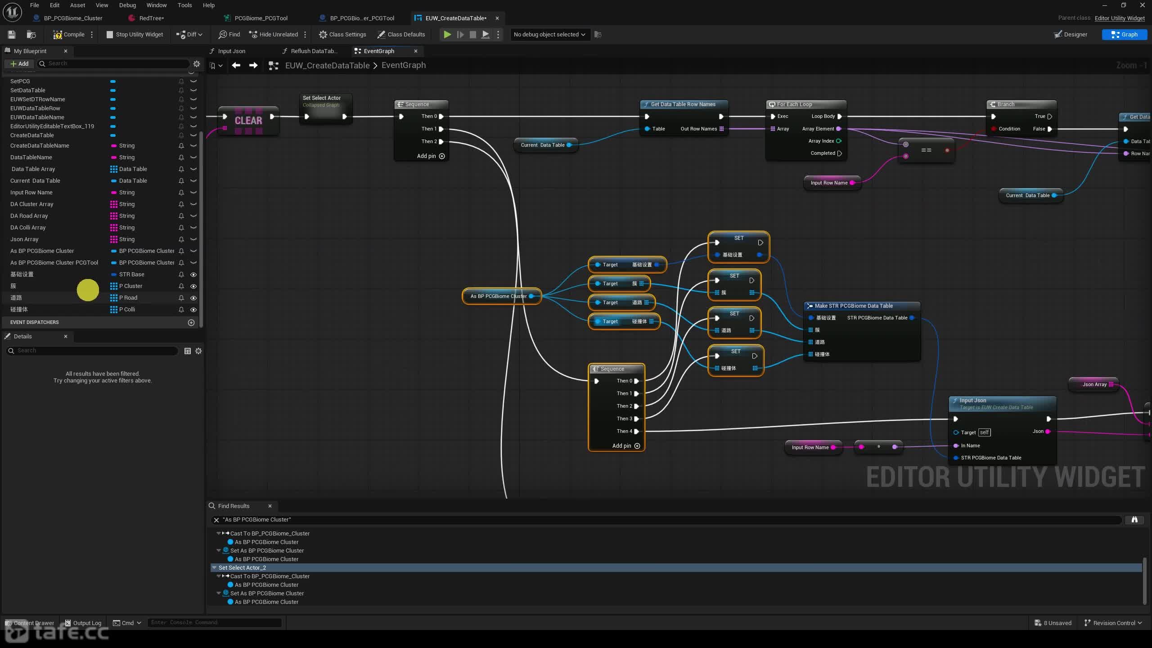Screen dimensions: 1152x648
Task: Click the Add Event Dispatcher plus icon
Action: 191,323
